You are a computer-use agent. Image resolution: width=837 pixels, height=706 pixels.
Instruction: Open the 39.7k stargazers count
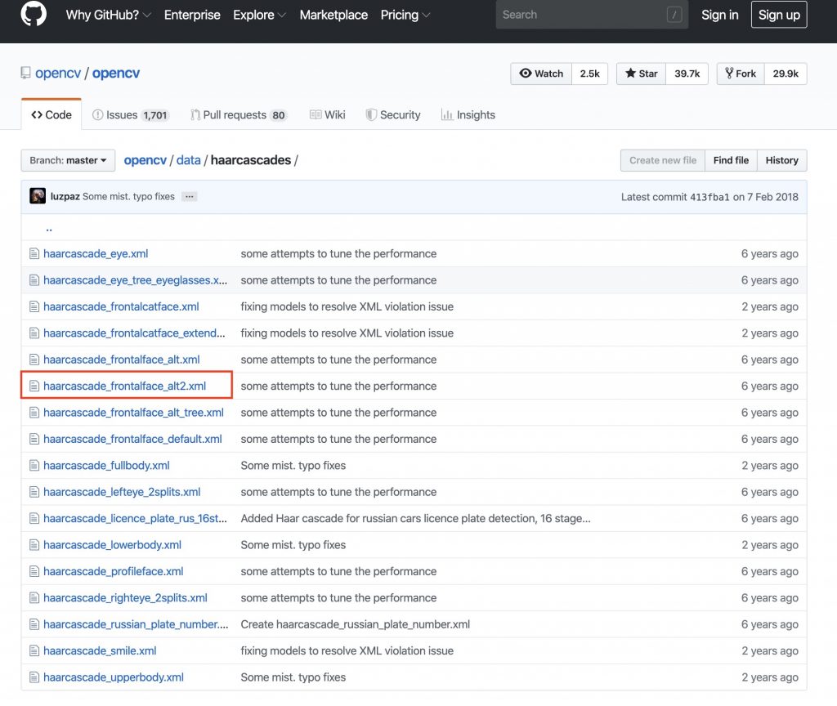[687, 74]
